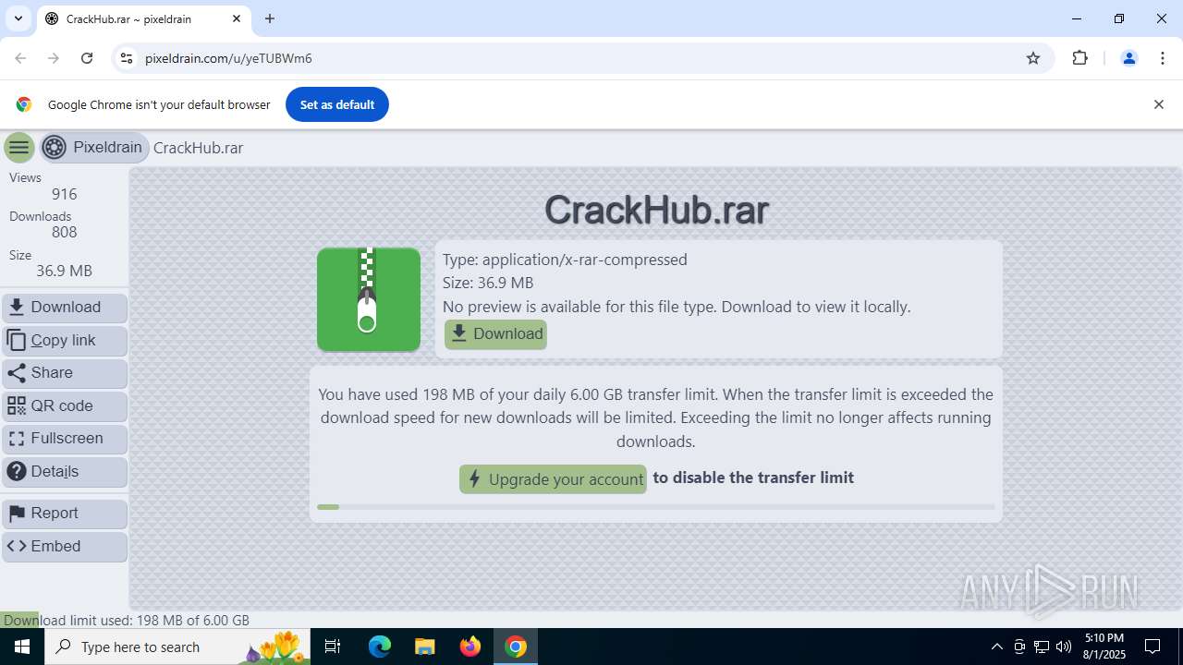This screenshot has height=665, width=1183.
Task: Click Chrome taskbar icon
Action: [x=516, y=647]
